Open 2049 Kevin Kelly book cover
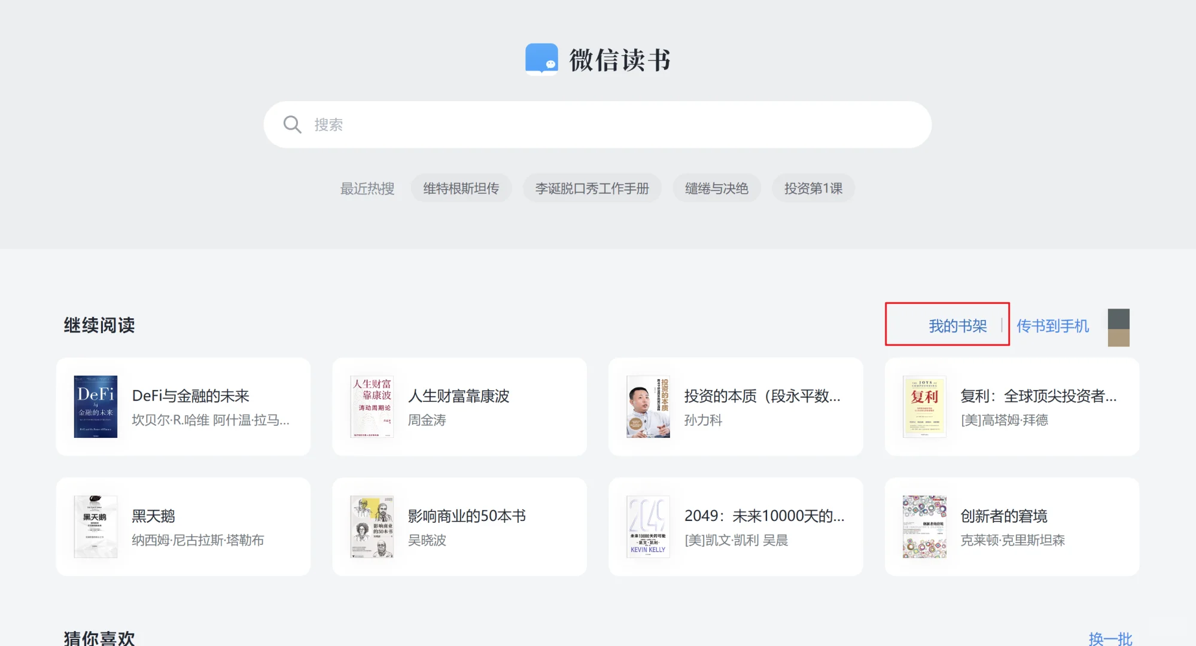The width and height of the screenshot is (1196, 646). [648, 527]
